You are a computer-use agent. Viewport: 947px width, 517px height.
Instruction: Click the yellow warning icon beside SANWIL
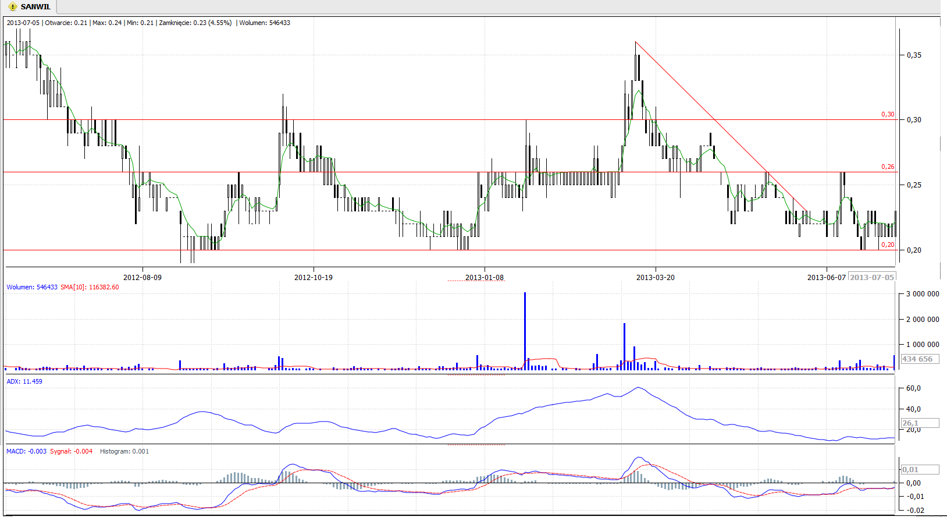tap(13, 7)
